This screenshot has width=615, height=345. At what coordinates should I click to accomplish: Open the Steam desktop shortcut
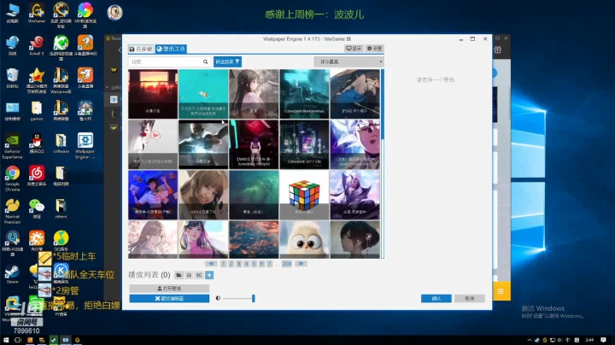[x=12, y=274]
